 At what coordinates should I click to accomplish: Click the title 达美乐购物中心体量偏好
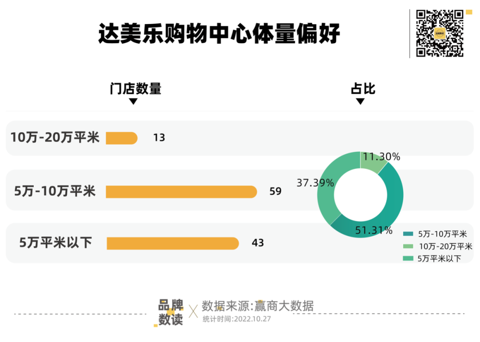pyautogui.click(x=219, y=33)
